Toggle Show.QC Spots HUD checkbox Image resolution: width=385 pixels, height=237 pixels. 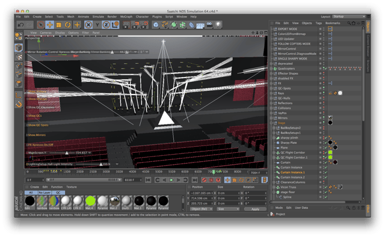click(27, 125)
